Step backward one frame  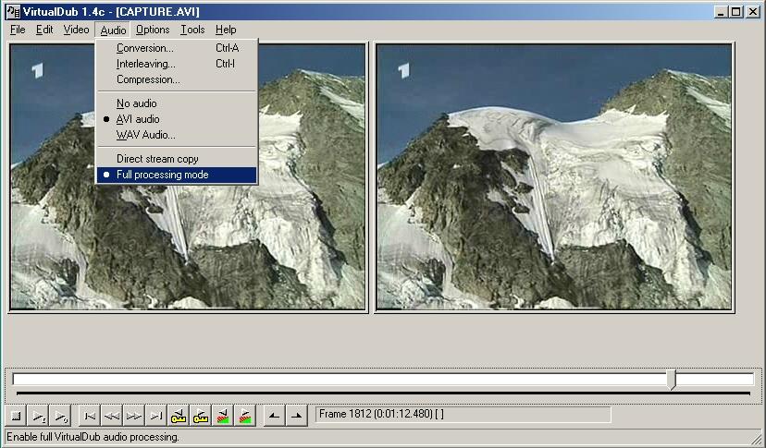(112, 416)
